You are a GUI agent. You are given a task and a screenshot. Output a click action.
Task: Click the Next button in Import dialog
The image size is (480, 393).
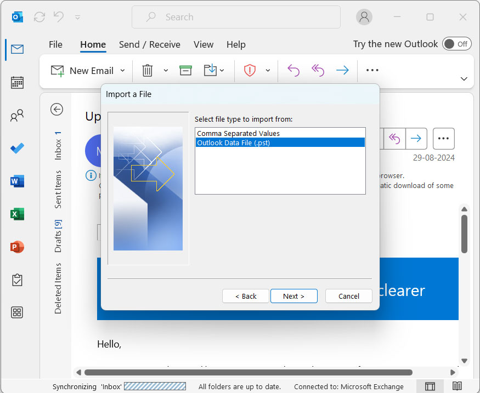coord(294,296)
